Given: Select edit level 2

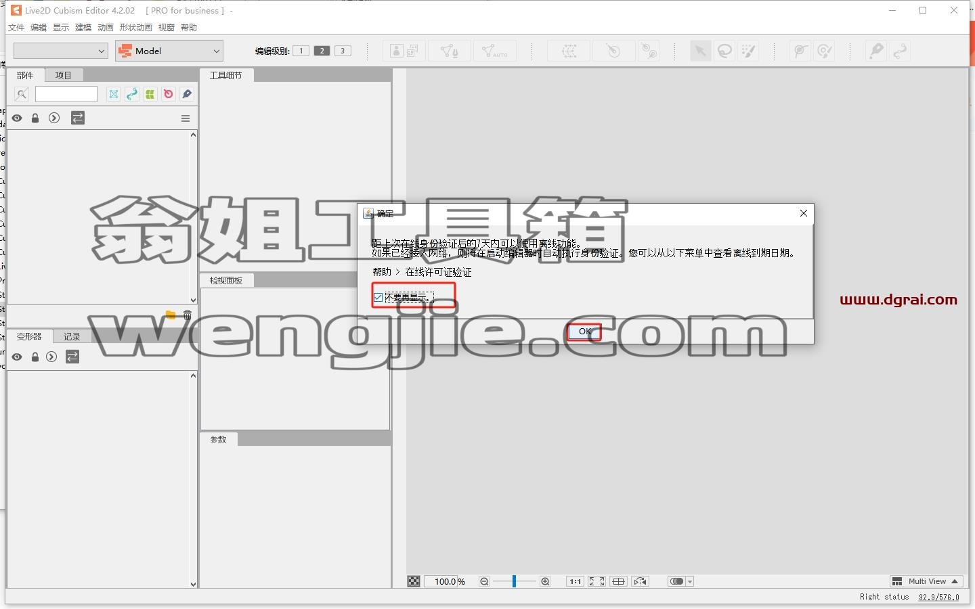Looking at the screenshot, I should [x=322, y=51].
